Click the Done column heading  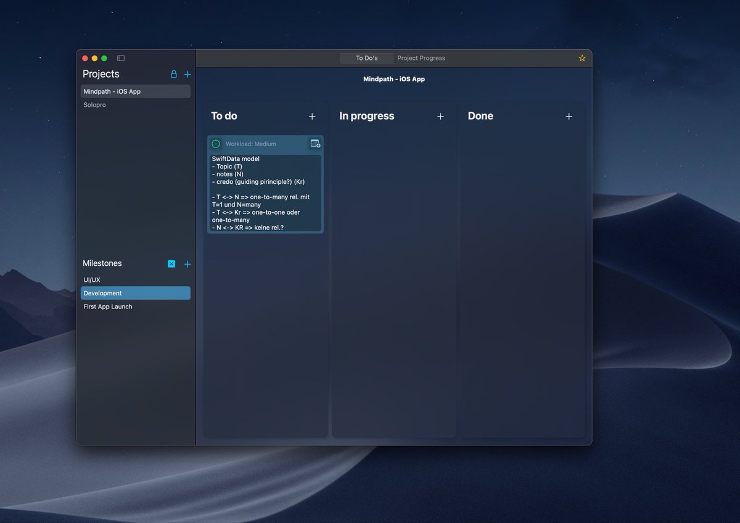480,116
